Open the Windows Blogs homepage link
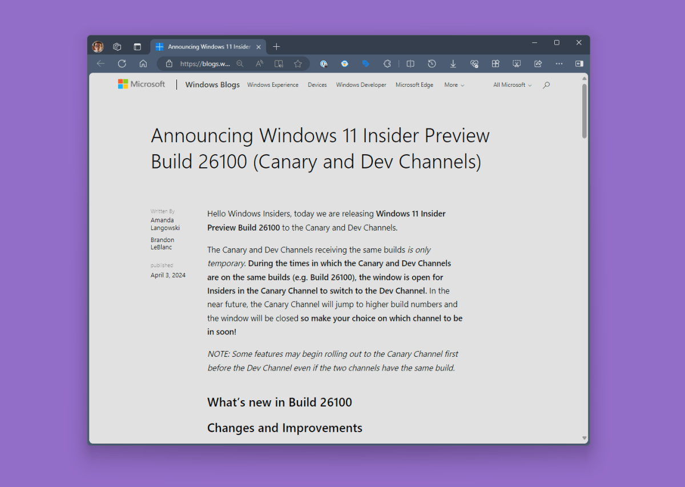The width and height of the screenshot is (685, 487). (x=212, y=84)
